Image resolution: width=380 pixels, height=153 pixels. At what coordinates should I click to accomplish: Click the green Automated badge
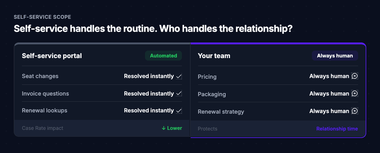163,56
